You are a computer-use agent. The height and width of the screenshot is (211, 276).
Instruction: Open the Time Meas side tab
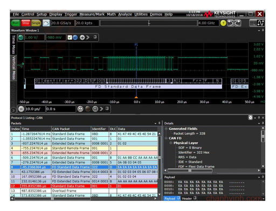[13, 44]
